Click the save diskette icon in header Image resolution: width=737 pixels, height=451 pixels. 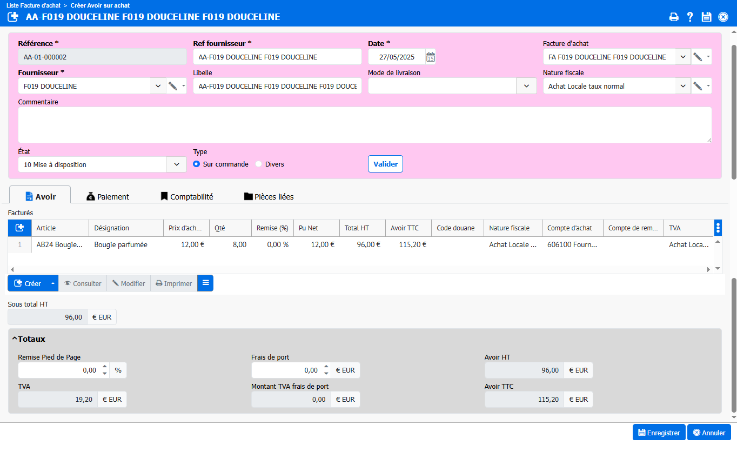(x=706, y=17)
